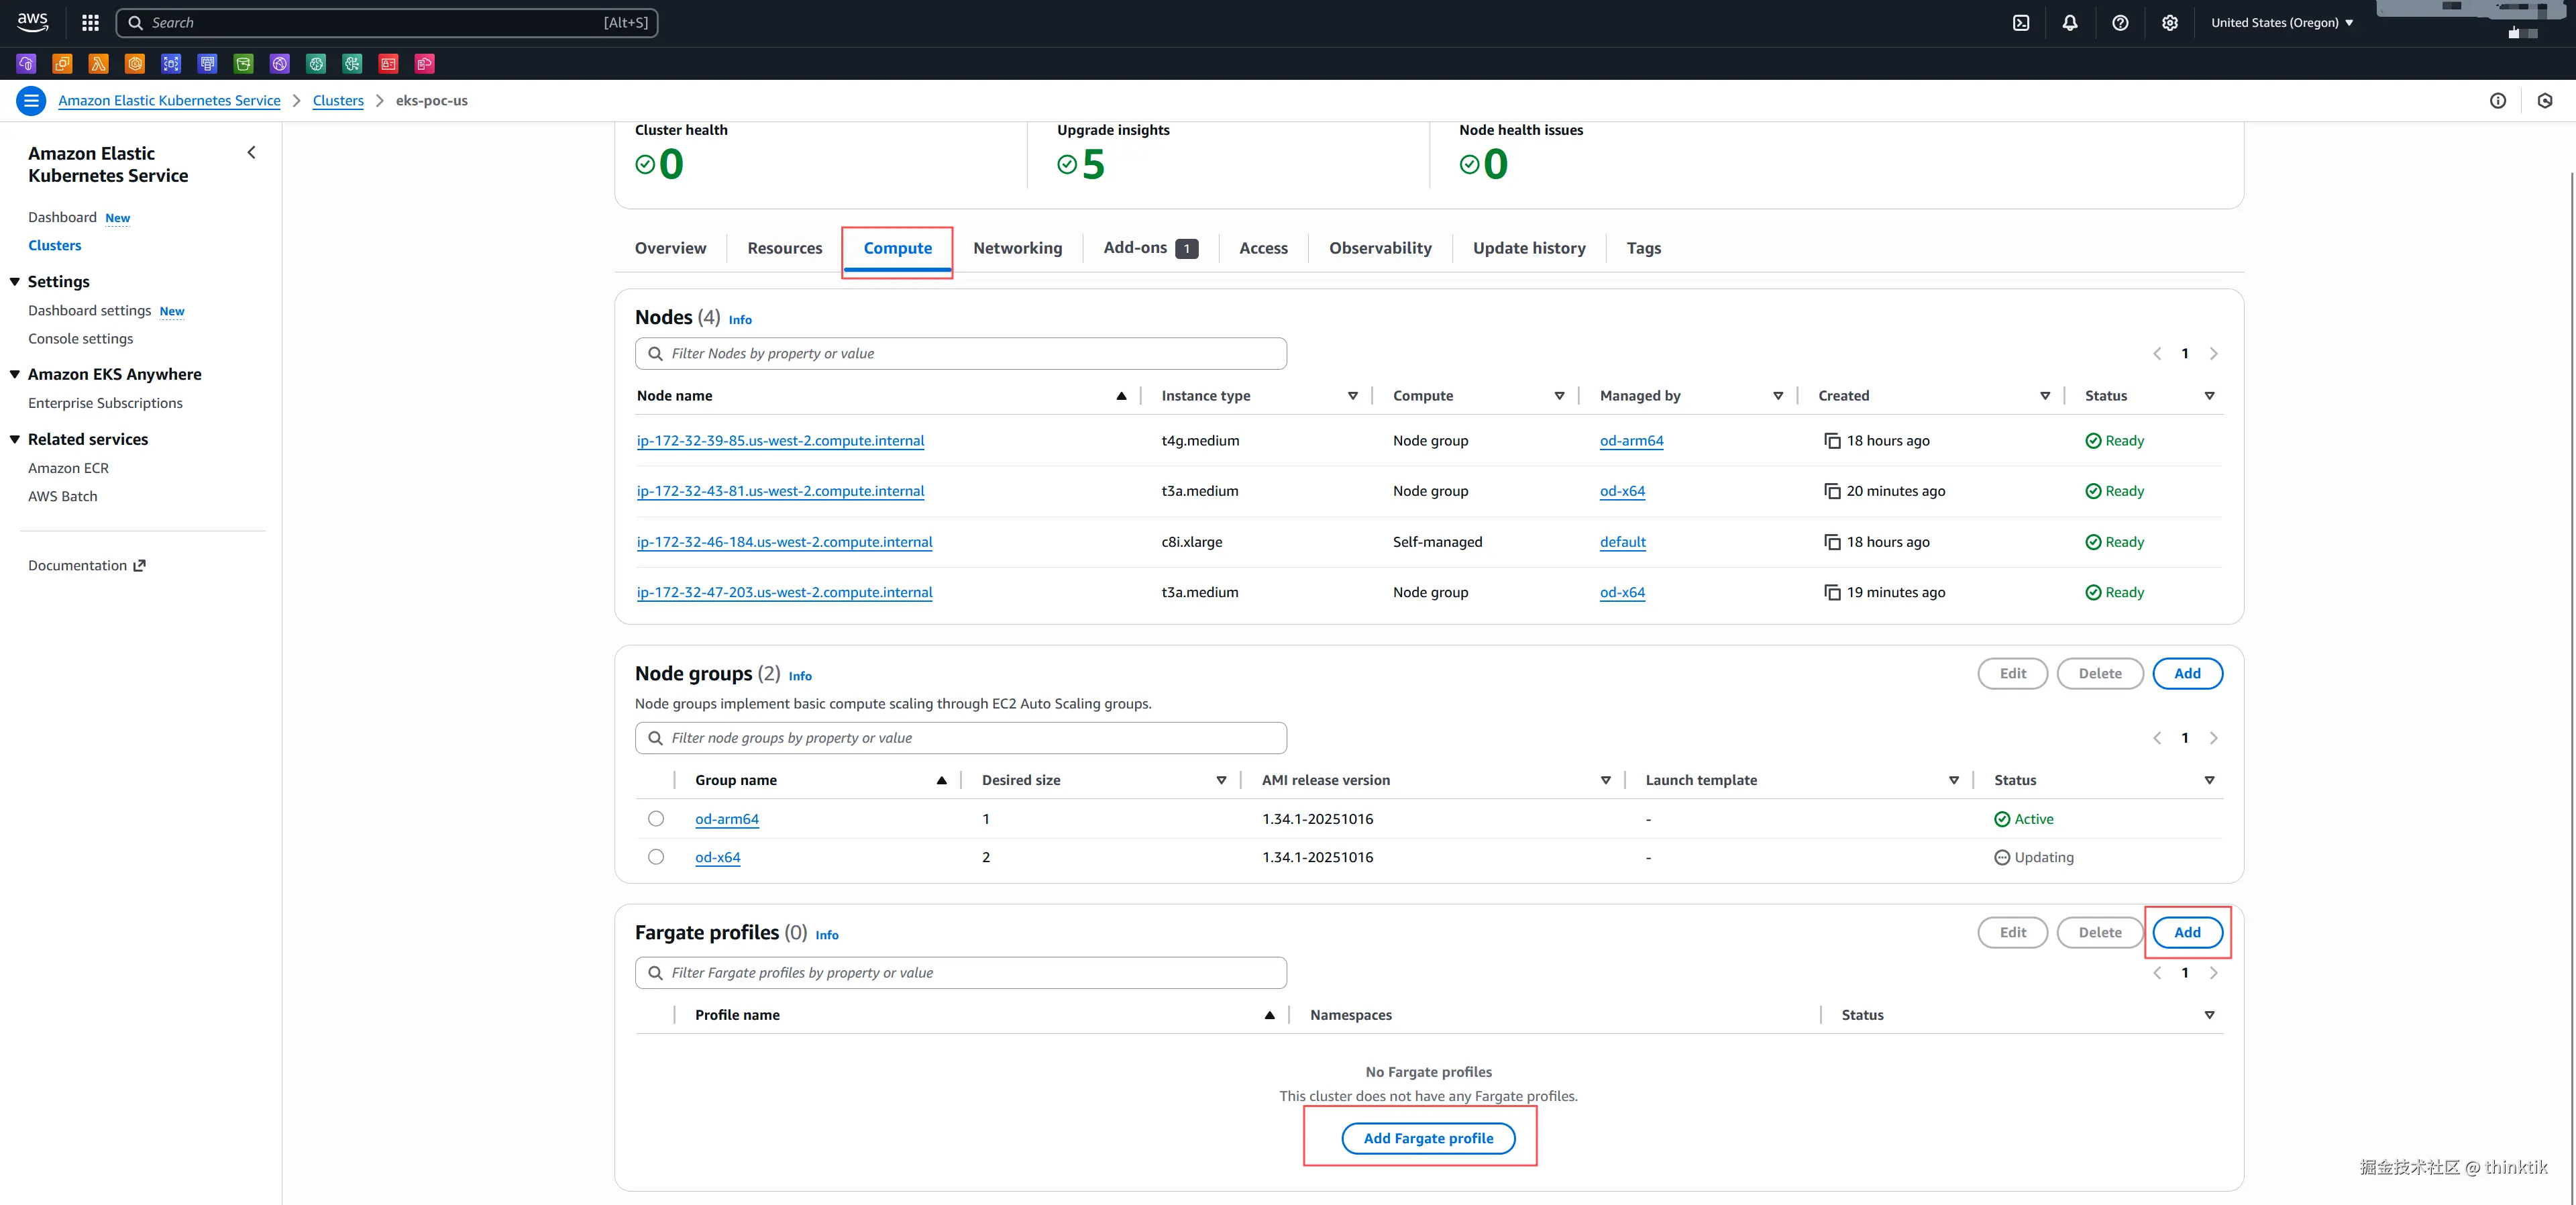Open the Lambda service shortcut icon

(98, 64)
